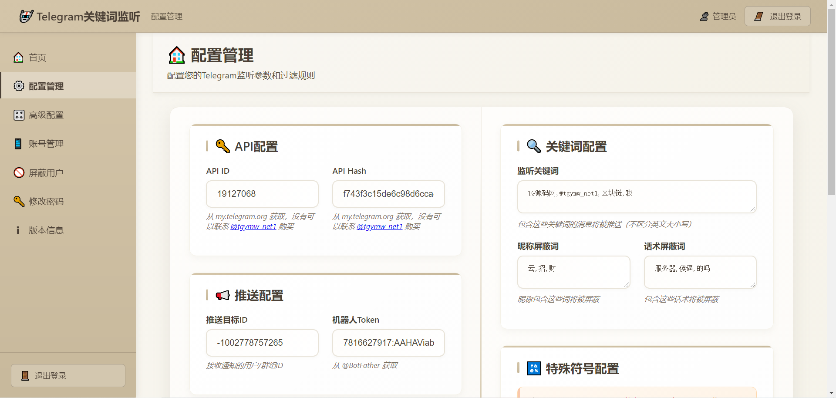Open 配置管理 in the top navigation

tap(167, 17)
